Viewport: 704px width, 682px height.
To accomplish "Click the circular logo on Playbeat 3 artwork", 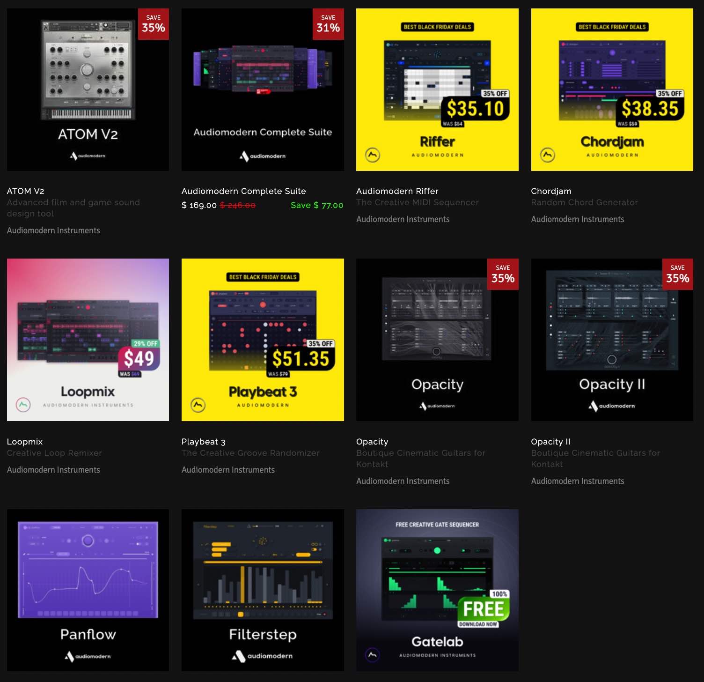I will (198, 405).
